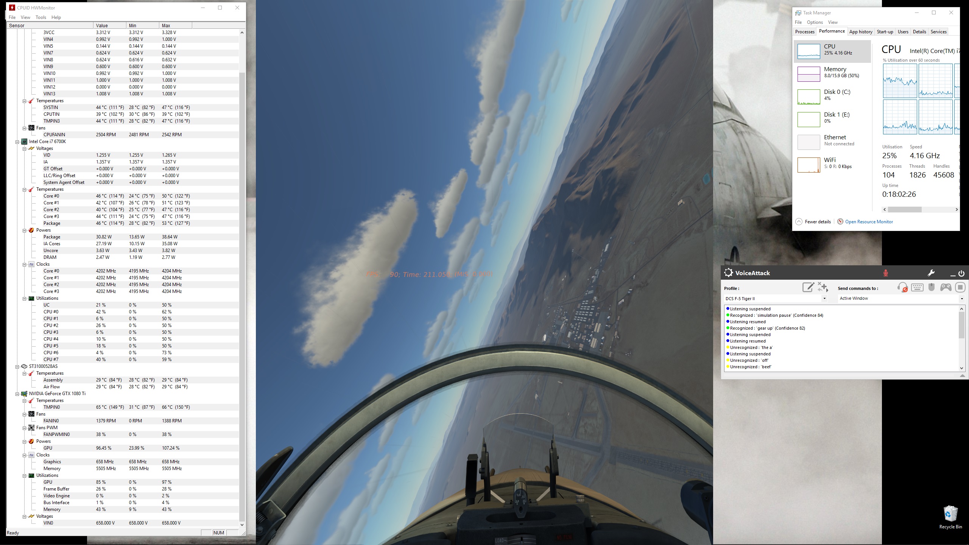Viewport: 969px width, 545px height.
Task: Open the HWMonitor View menu
Action: pyautogui.click(x=25, y=17)
